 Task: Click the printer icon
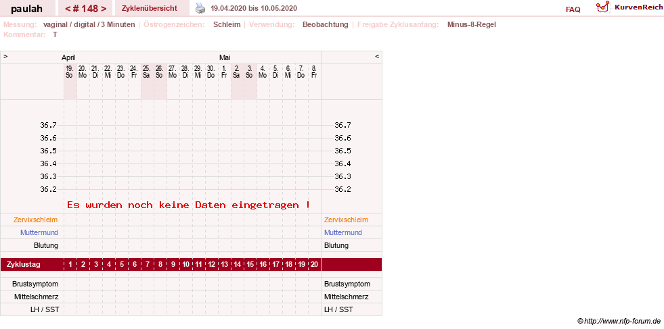pyautogui.click(x=200, y=8)
